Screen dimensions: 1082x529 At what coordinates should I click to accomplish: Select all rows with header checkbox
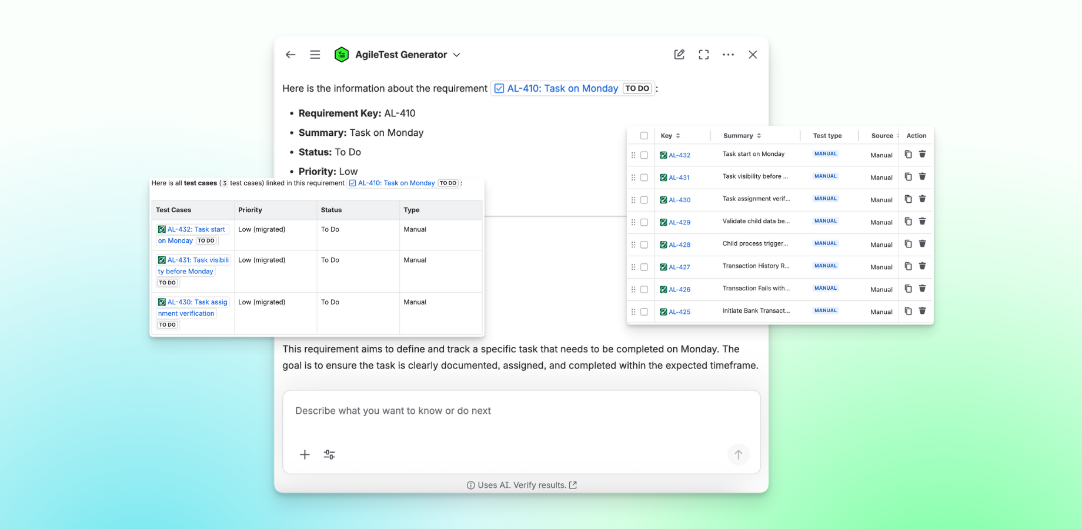tap(644, 136)
